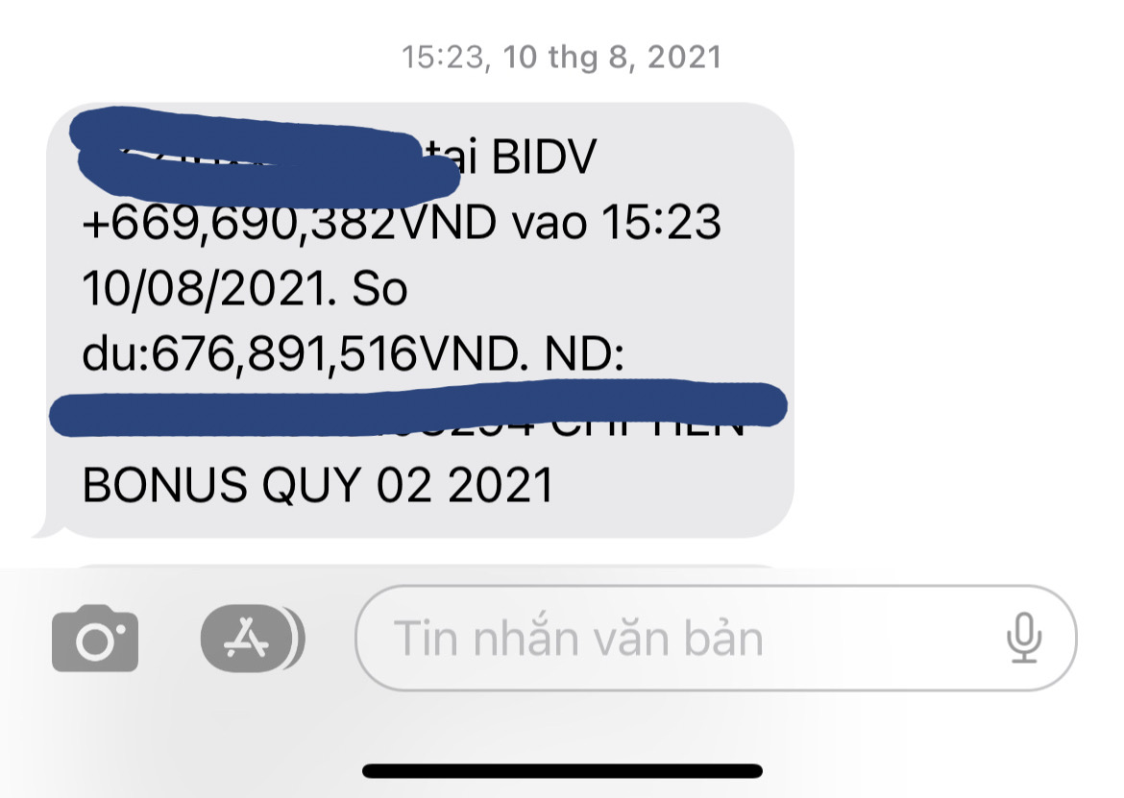The height and width of the screenshot is (798, 1124).
Task: Focus the 'Tin nhắn văn bản' input field
Action: point(716,639)
